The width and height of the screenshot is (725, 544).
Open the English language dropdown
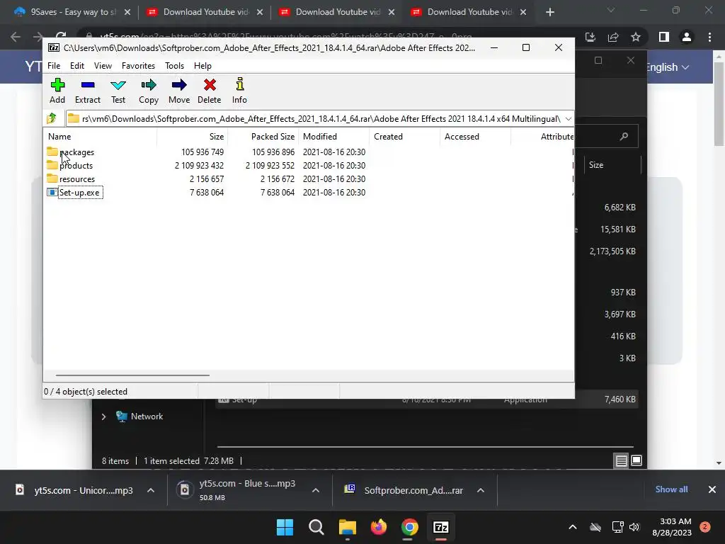tap(668, 67)
